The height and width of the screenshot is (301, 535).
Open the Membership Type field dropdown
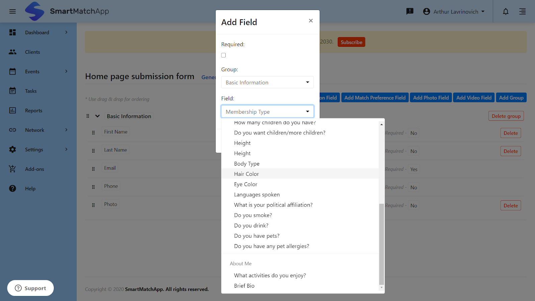(x=267, y=111)
